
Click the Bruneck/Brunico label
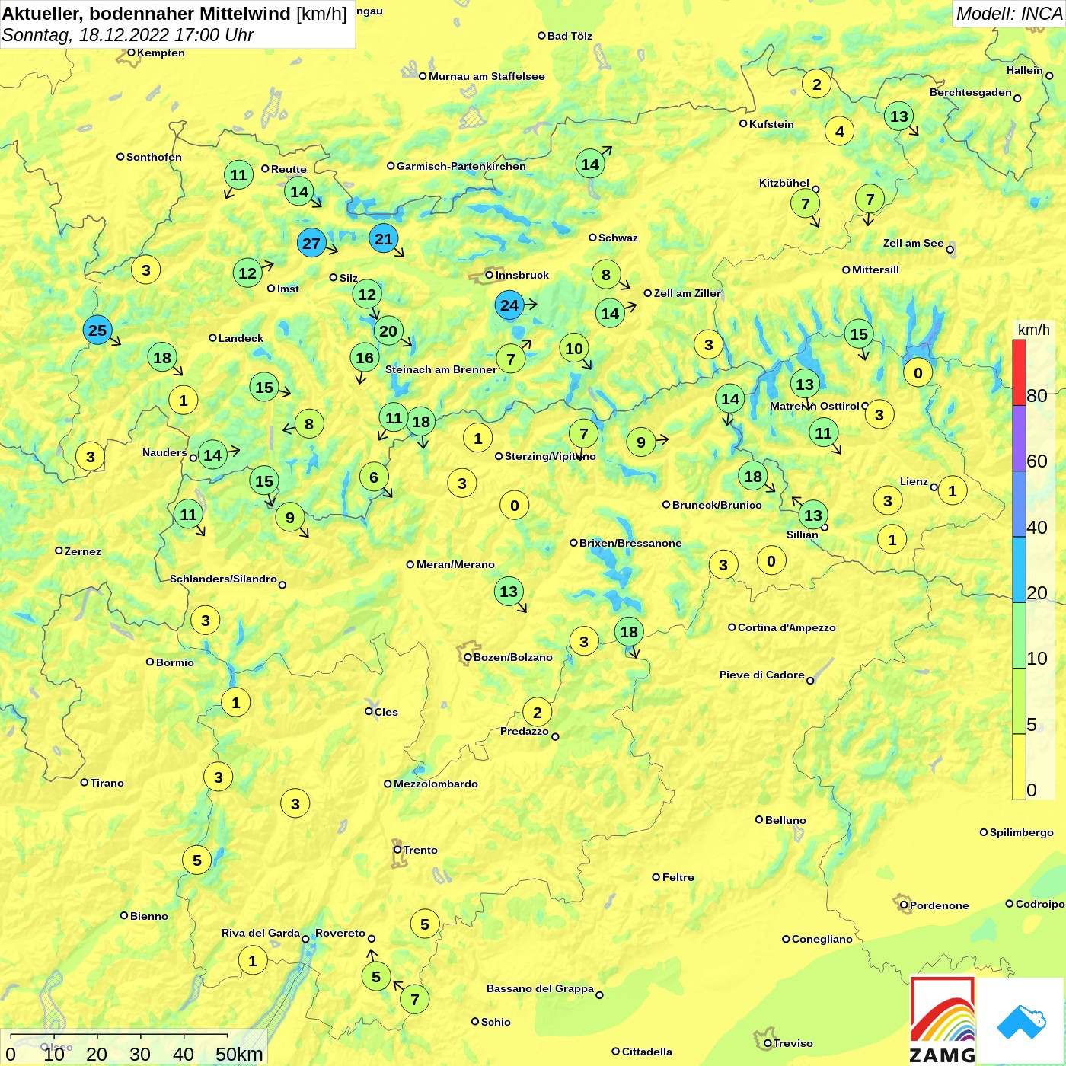717,505
